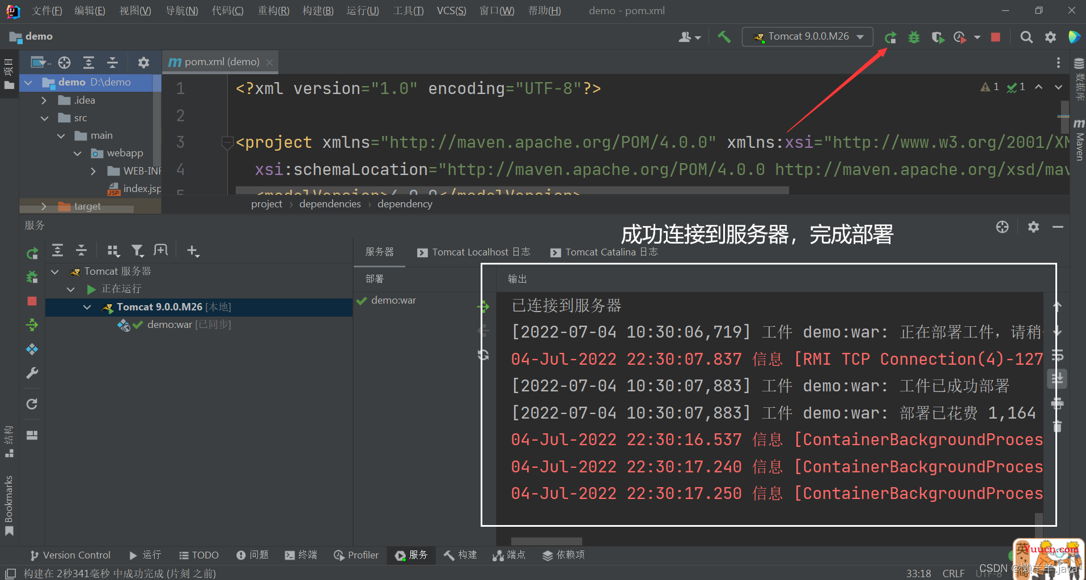
Task: Open the VCS(S) menu
Action: point(451,11)
